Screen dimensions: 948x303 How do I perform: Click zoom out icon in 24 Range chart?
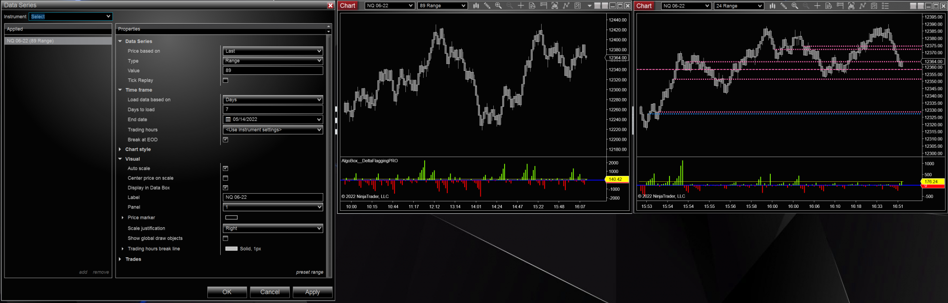[x=806, y=5]
